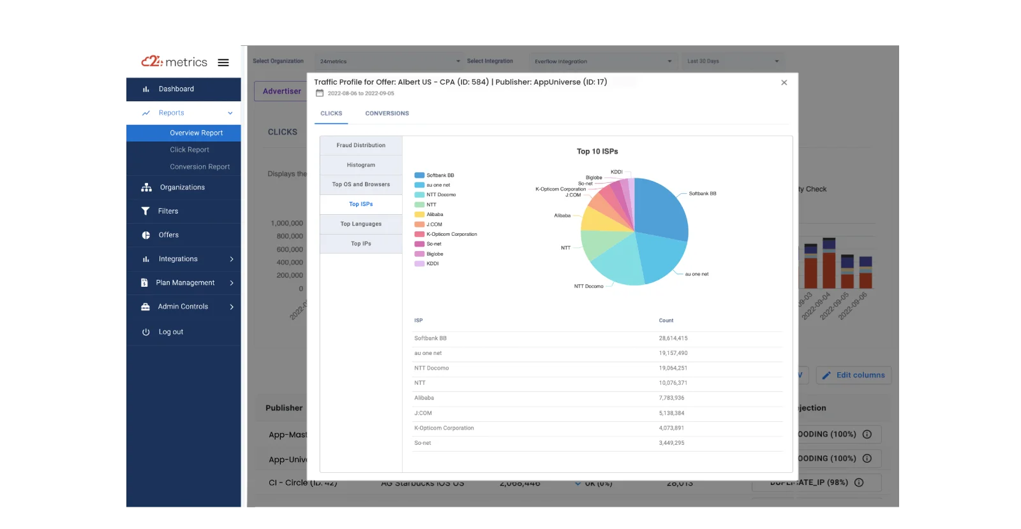Click the Offers pie icon
The width and height of the screenshot is (1021, 529).
tap(146, 235)
